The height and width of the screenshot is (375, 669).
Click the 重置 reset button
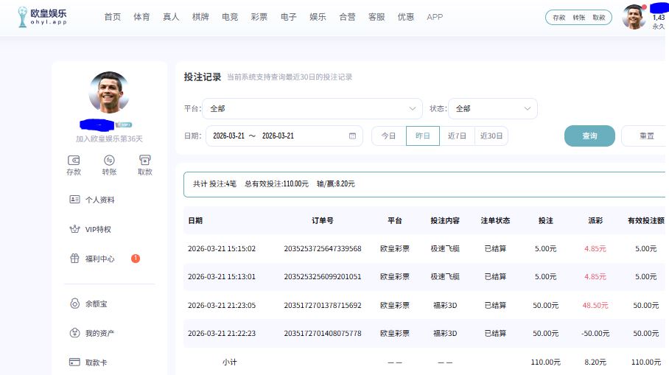(x=645, y=136)
